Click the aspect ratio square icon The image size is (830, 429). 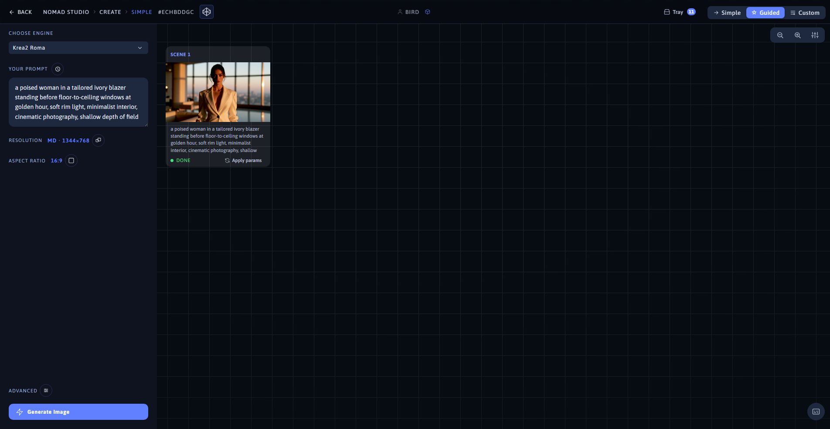[71, 161]
